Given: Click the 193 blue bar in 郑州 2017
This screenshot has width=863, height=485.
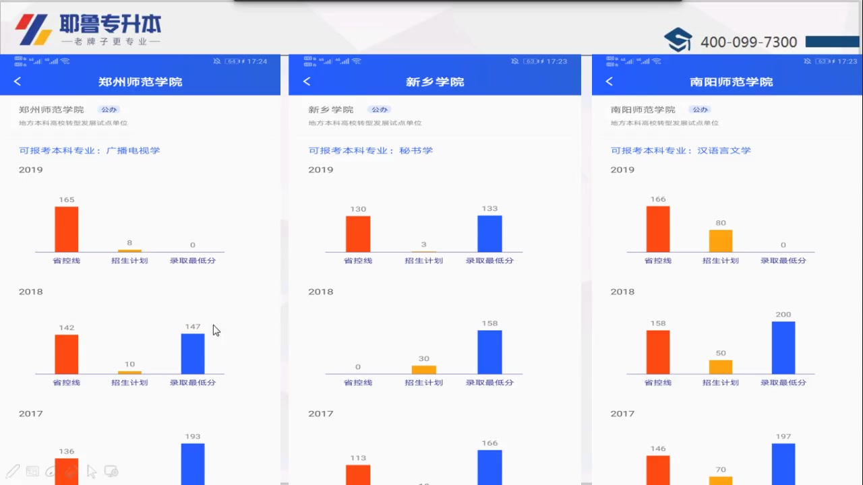Looking at the screenshot, I should coord(193,464).
